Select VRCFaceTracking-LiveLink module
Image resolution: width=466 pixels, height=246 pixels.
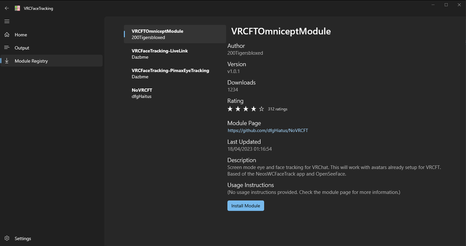(175, 54)
